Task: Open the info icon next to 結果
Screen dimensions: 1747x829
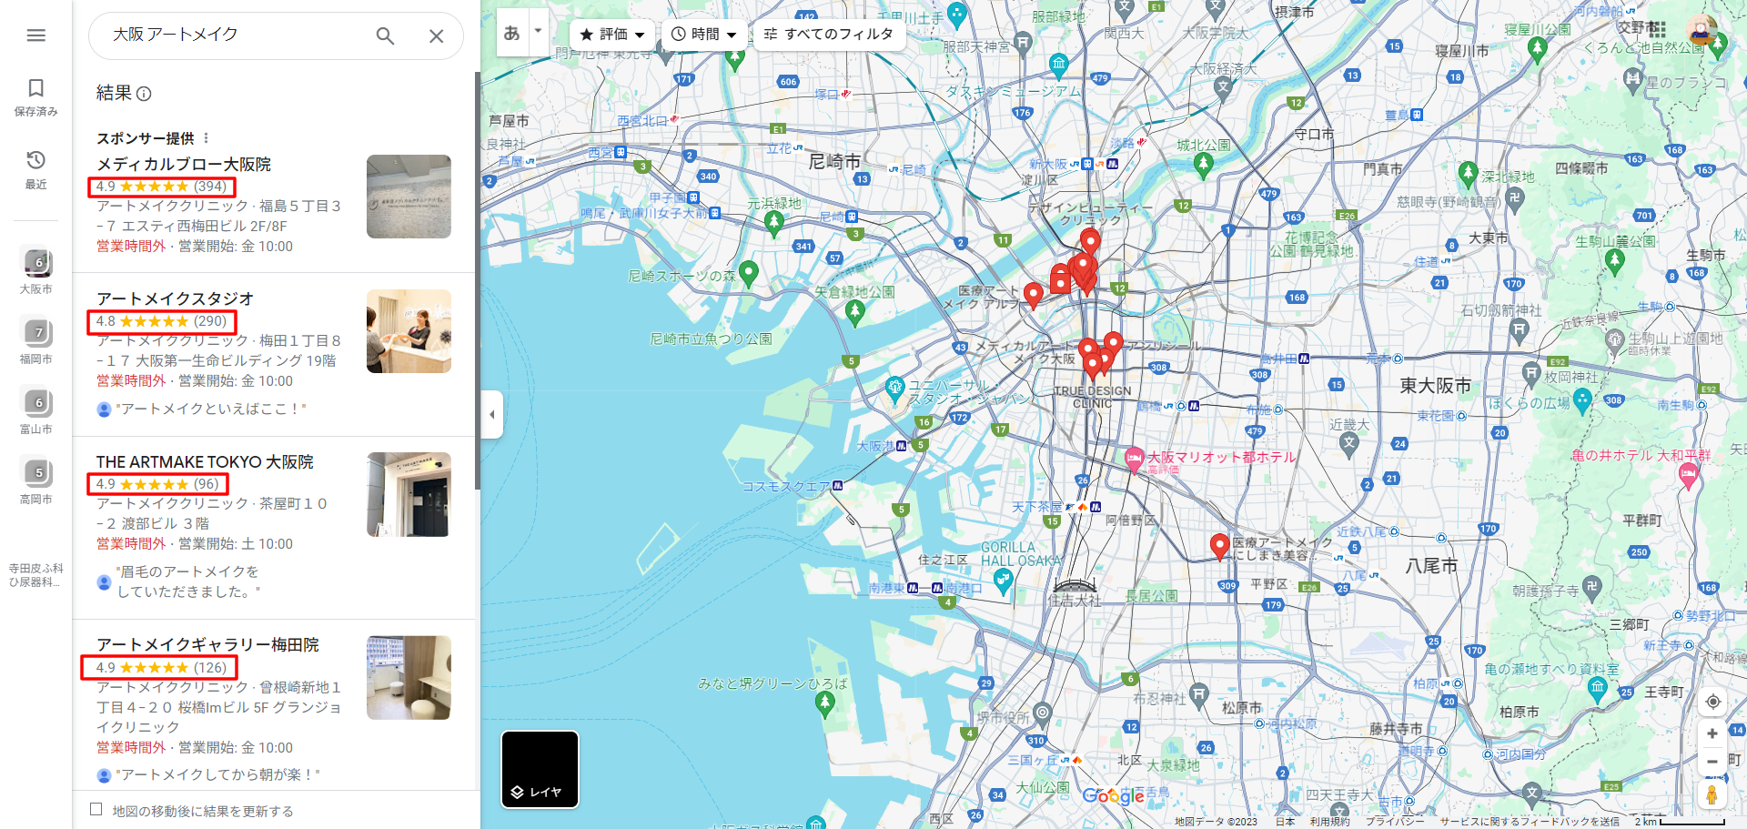Action: (x=144, y=93)
